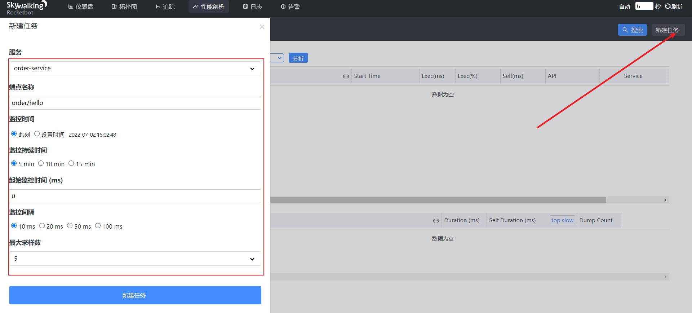Open the dropdown beside 分析

click(277, 58)
